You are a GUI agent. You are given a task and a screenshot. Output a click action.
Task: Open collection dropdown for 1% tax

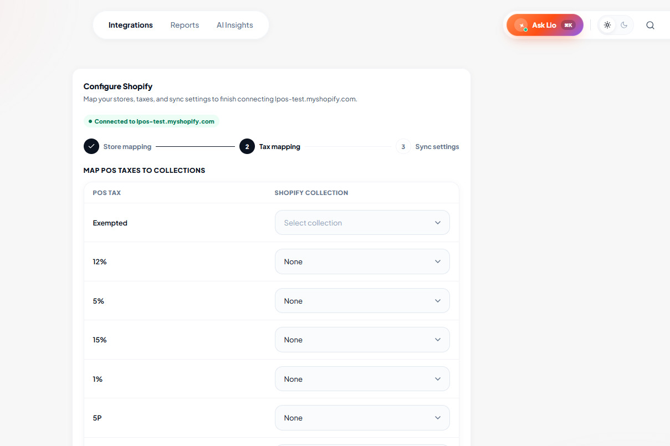[362, 379]
